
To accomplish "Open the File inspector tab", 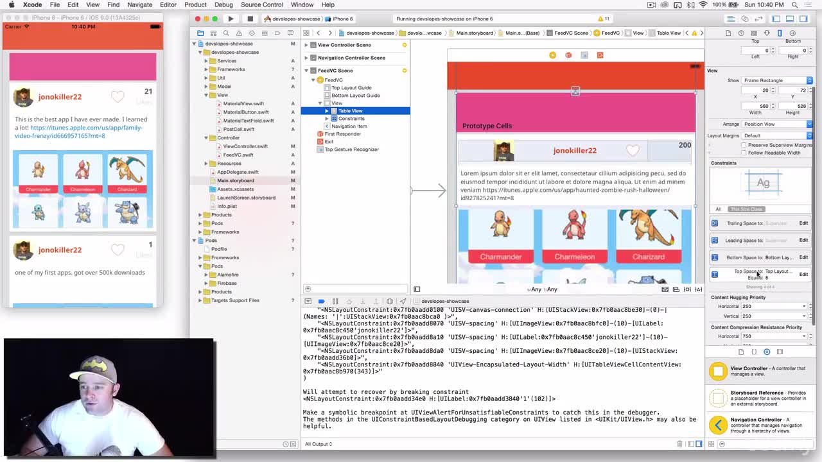I will coord(728,33).
